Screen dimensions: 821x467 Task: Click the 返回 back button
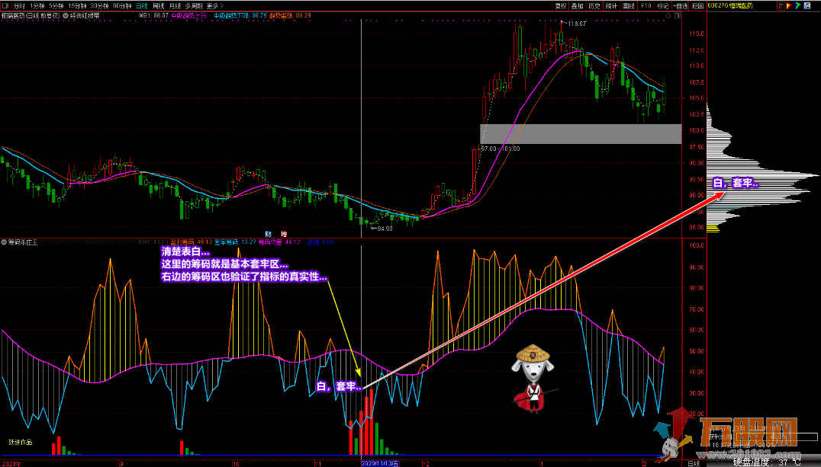697,5
